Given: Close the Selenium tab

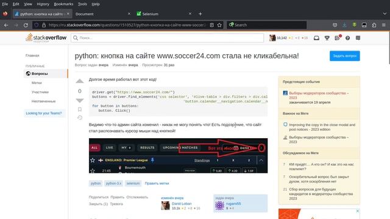Looking at the screenshot, I should click(190, 13).
